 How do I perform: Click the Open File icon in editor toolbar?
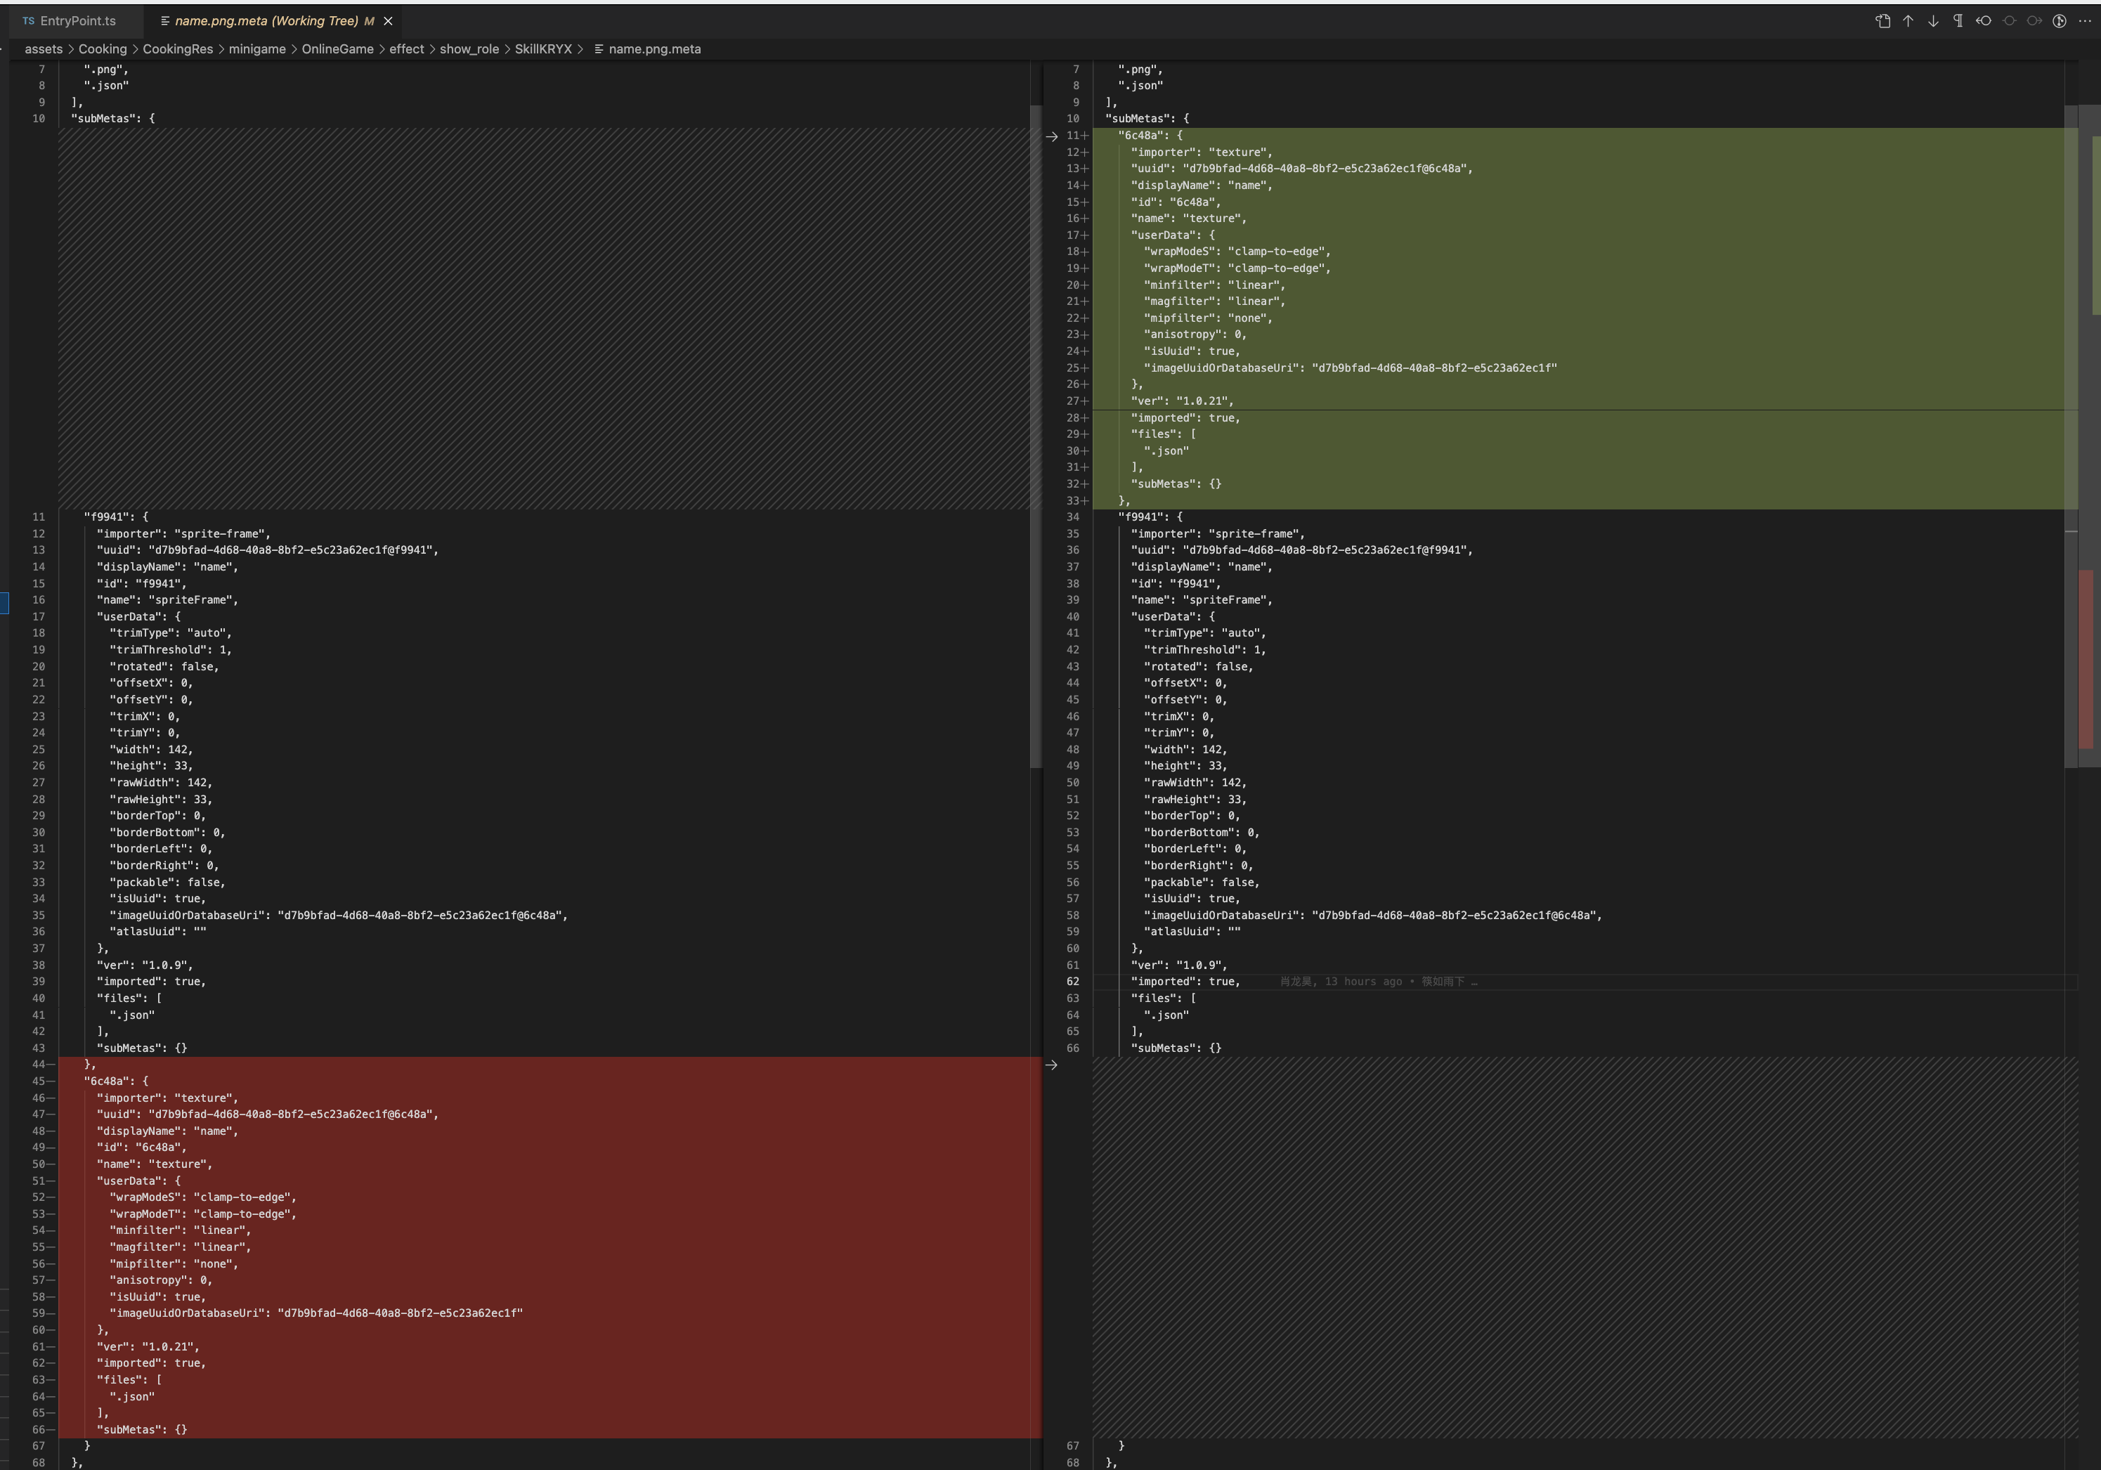[x=1882, y=21]
